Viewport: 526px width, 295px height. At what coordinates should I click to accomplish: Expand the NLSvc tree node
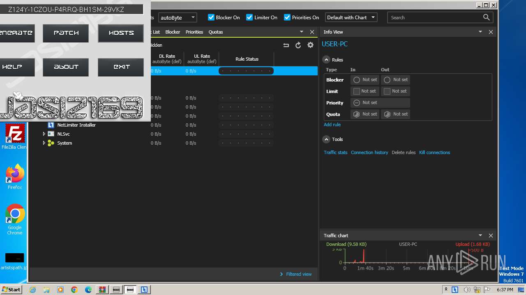click(x=44, y=134)
